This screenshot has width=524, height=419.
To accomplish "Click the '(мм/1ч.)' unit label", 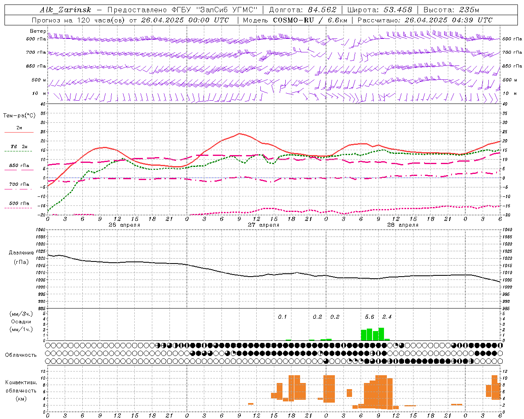I will [x=21, y=329].
